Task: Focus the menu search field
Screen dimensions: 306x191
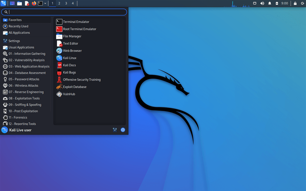Action: (x=64, y=12)
